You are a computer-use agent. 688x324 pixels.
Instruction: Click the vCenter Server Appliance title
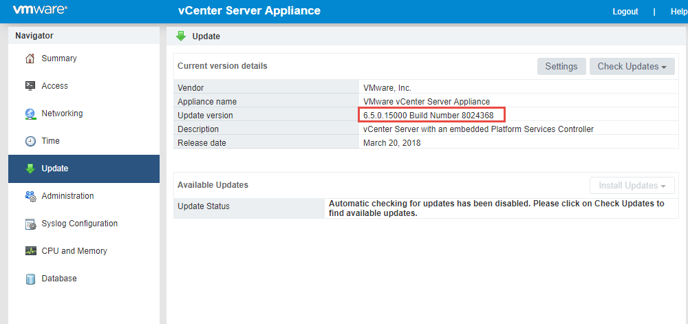tap(249, 10)
